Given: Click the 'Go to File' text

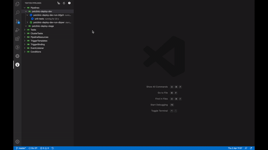Looking at the screenshot, I should click(x=162, y=93).
